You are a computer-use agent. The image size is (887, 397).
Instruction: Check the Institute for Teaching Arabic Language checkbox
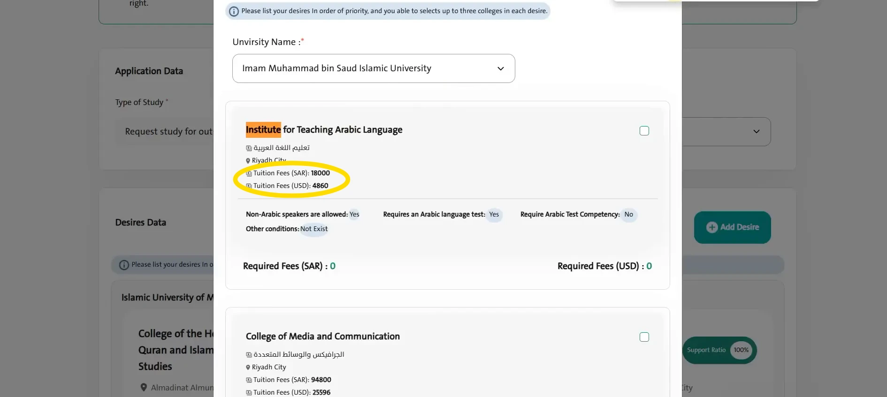(x=644, y=131)
